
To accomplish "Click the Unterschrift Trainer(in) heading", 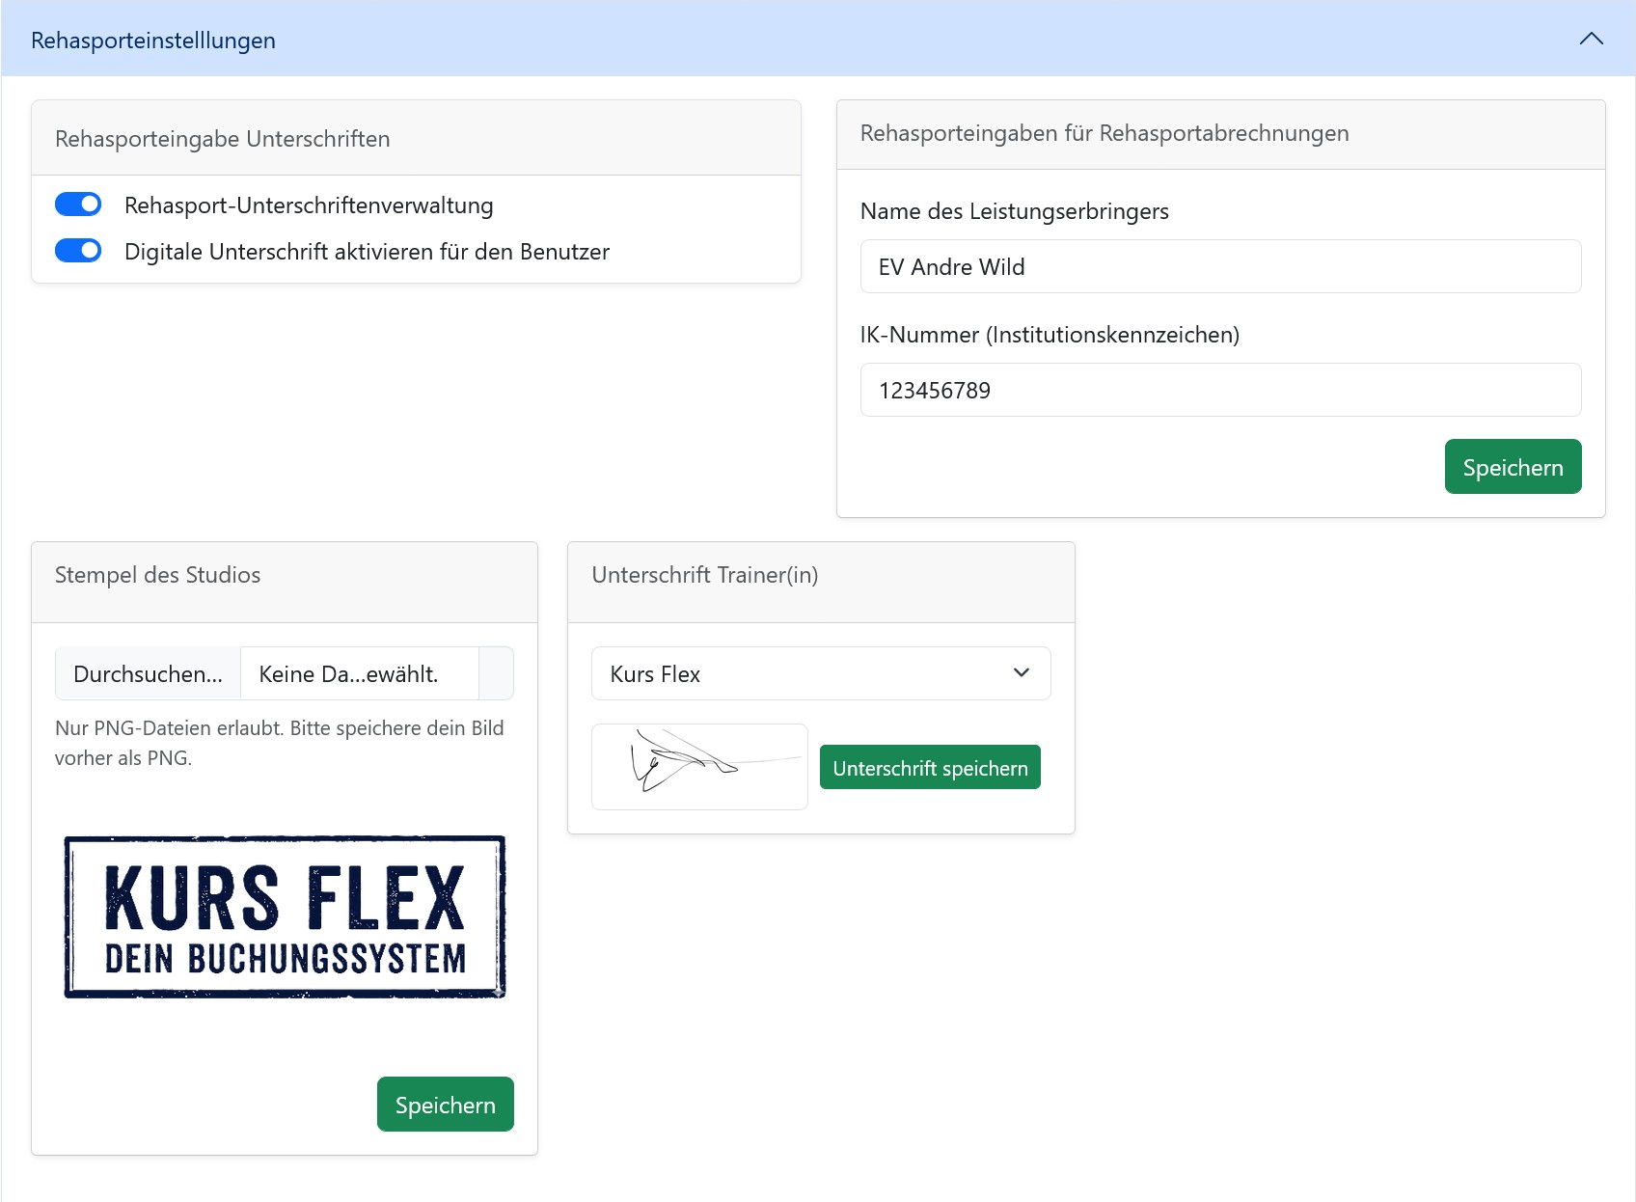I will tap(705, 575).
